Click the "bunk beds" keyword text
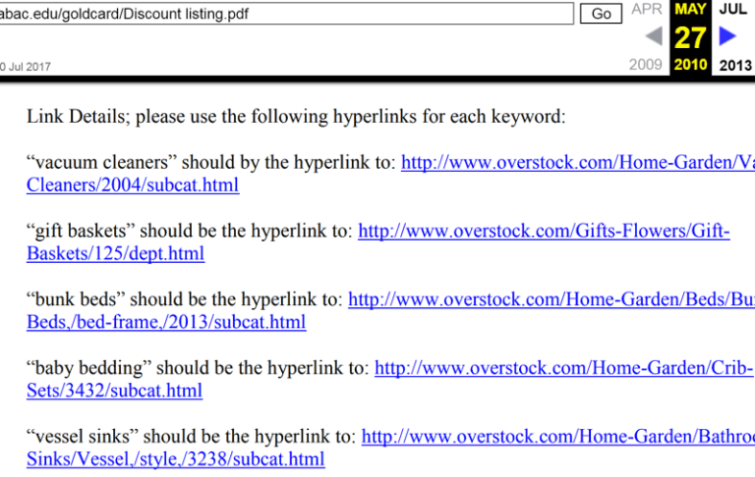The height and width of the screenshot is (477, 755). (x=76, y=299)
